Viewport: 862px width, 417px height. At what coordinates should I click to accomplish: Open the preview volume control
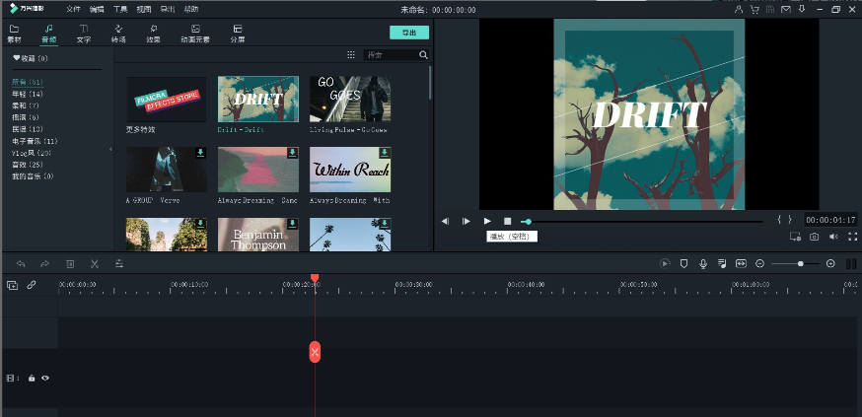pos(833,237)
